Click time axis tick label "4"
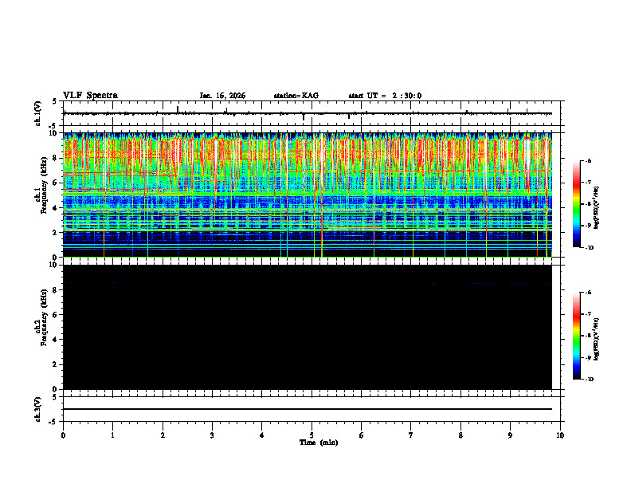This screenshot has height=488, width=631. tap(262, 435)
